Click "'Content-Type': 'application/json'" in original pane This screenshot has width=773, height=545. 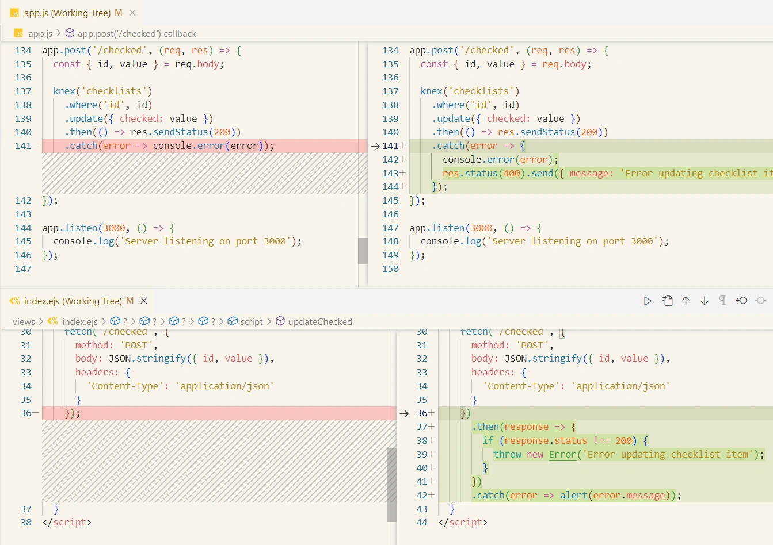[x=180, y=386]
